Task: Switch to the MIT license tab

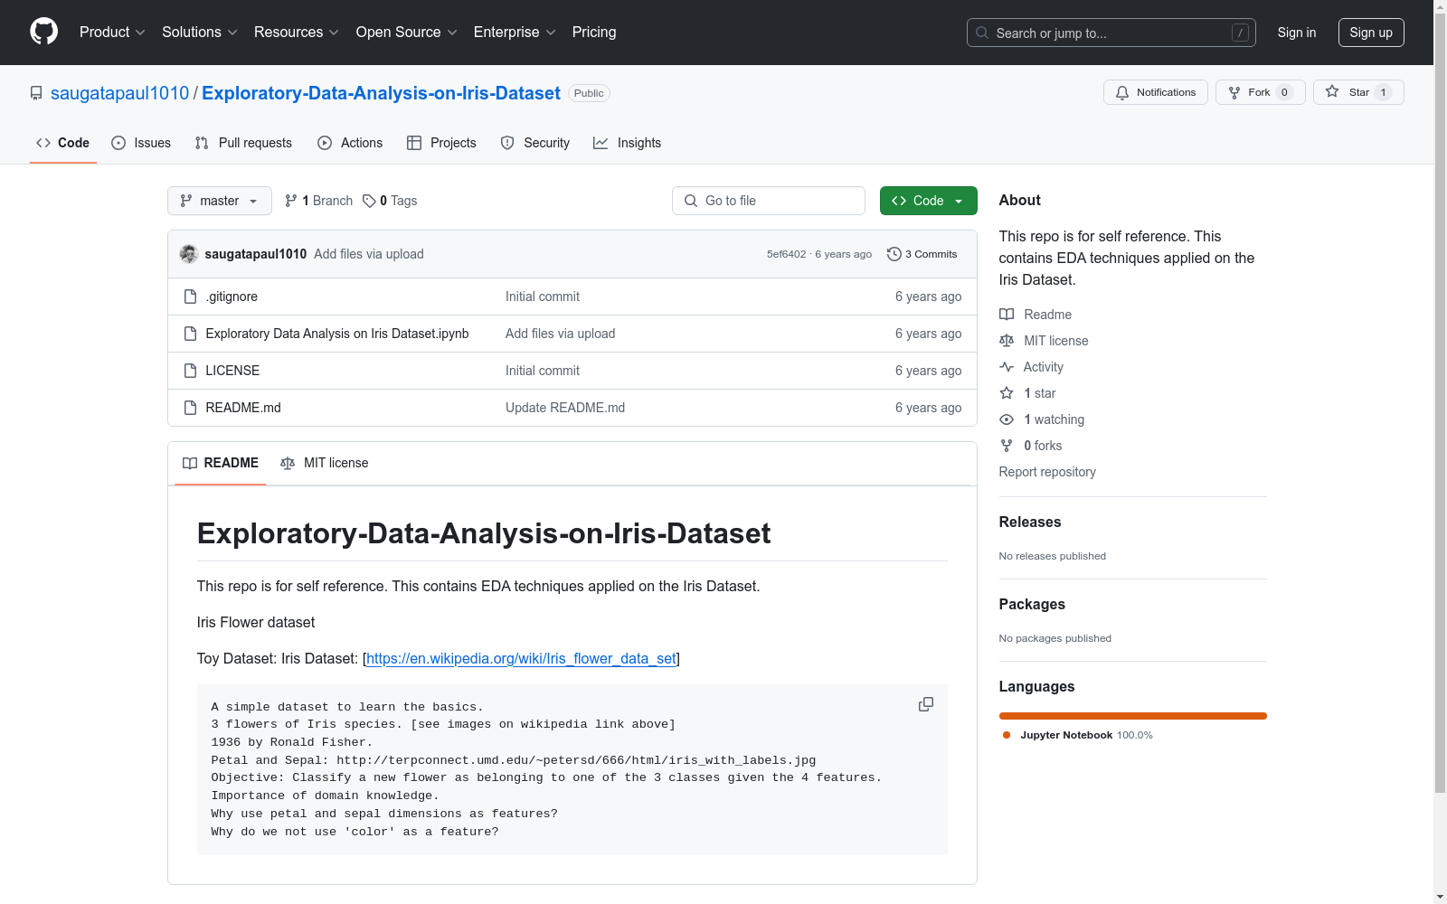Action: point(325,463)
